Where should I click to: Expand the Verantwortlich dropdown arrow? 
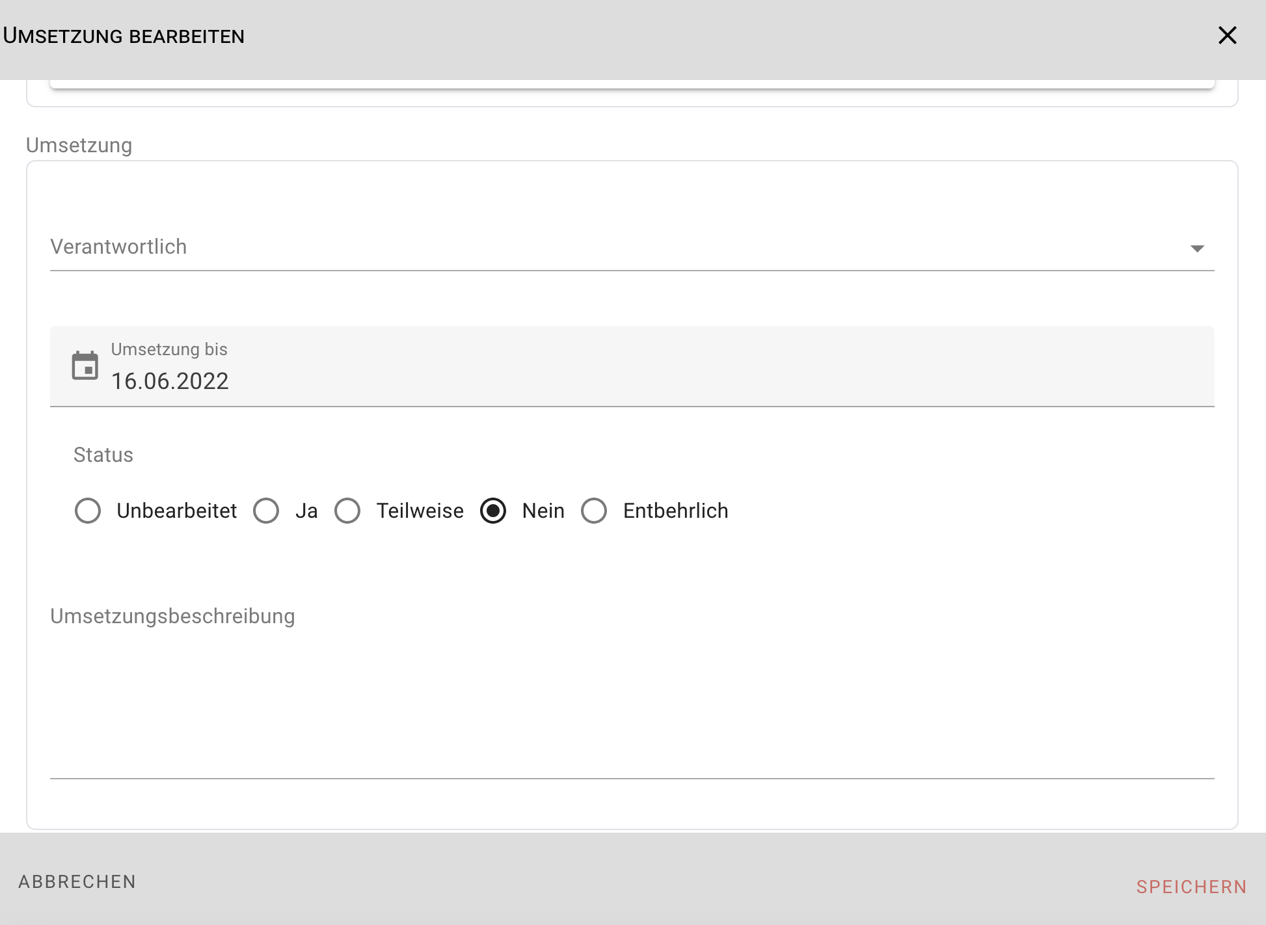coord(1197,248)
